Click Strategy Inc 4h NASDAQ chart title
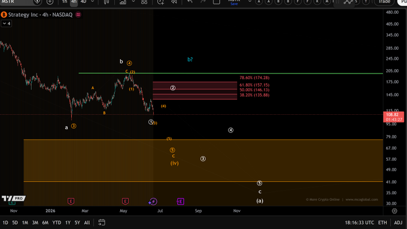This screenshot has width=407, height=229. point(40,15)
